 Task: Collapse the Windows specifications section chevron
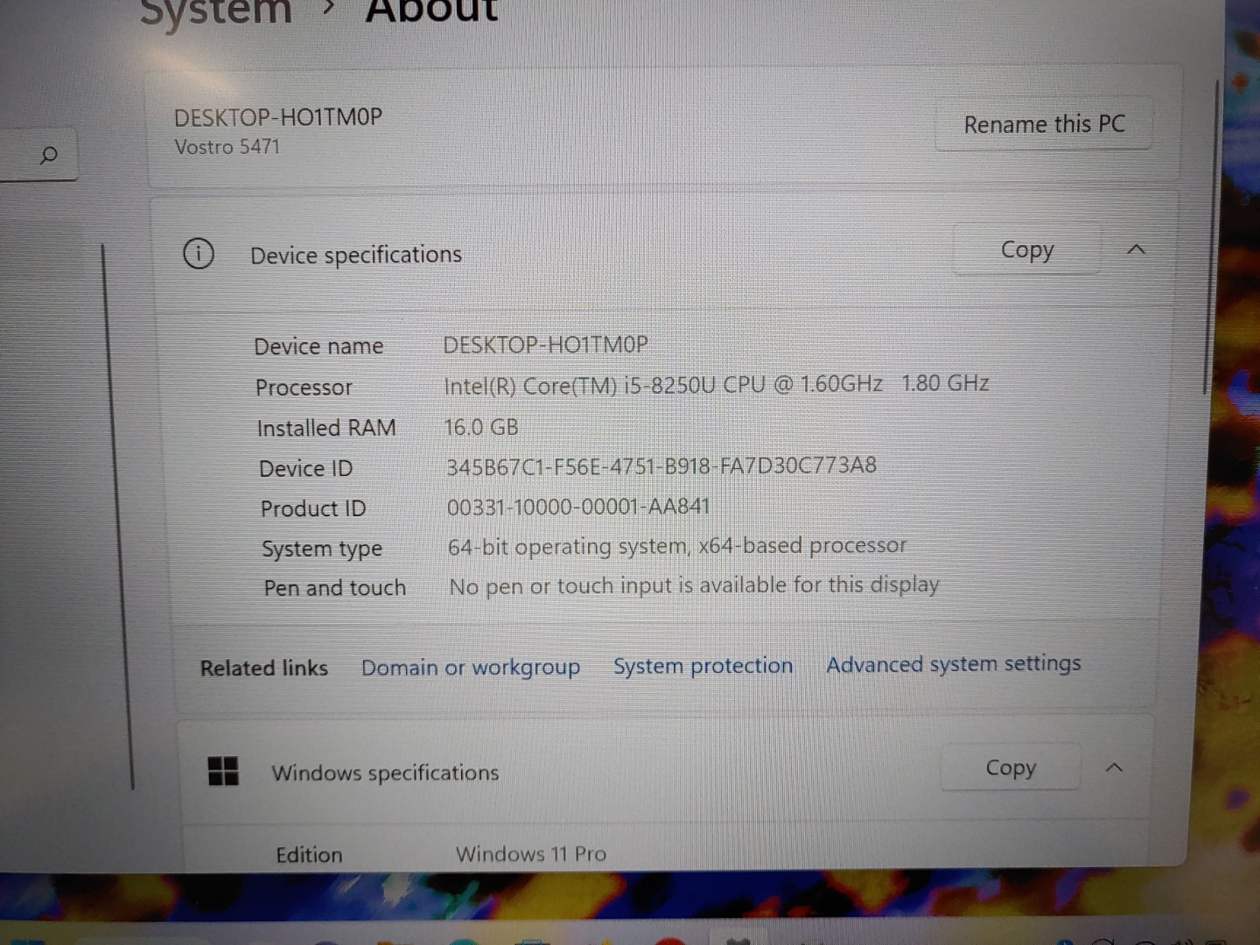click(1114, 767)
